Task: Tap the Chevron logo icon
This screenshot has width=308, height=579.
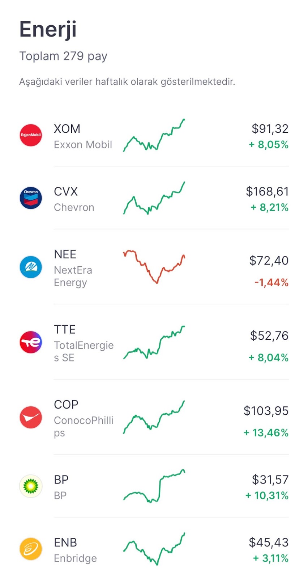Action: (x=31, y=198)
